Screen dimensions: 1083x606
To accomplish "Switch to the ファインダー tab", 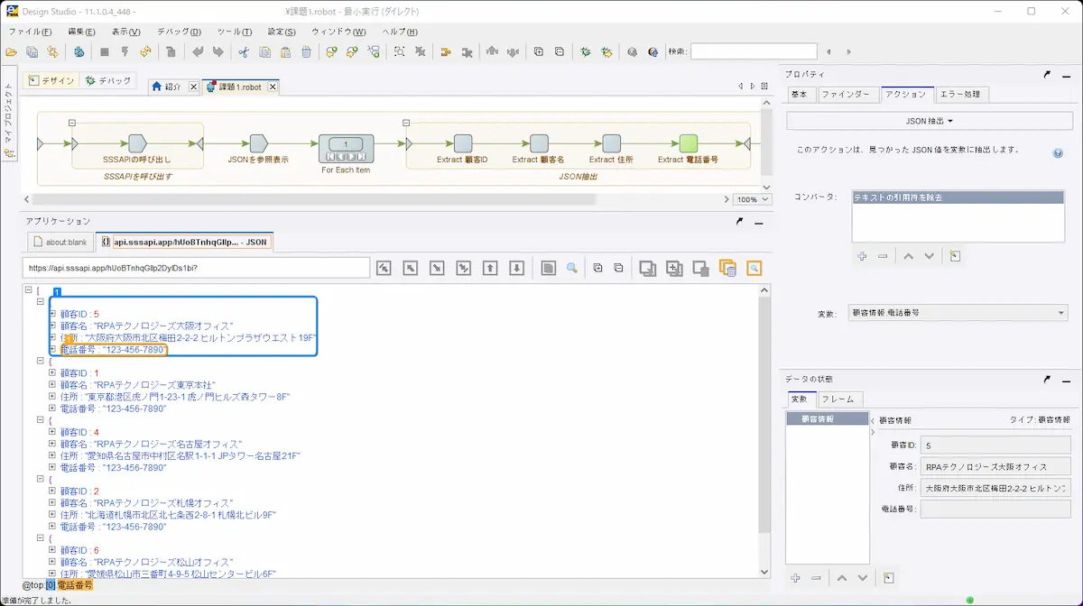I will pos(847,94).
